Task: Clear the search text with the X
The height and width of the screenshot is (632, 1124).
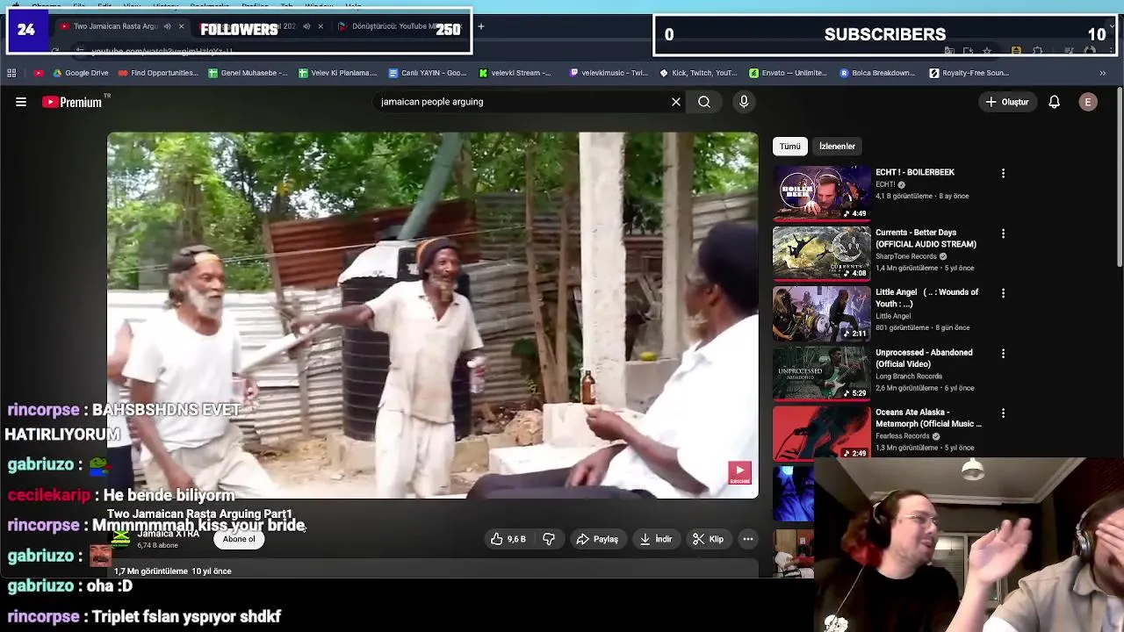Action: click(x=676, y=102)
